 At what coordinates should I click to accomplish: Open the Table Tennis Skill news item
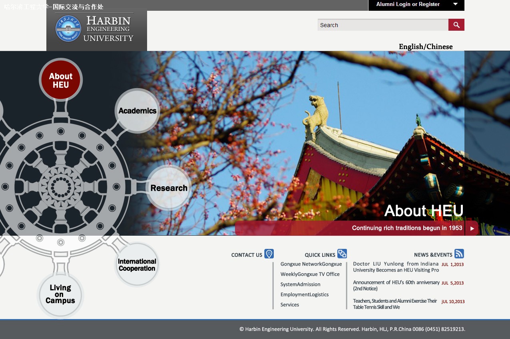[x=395, y=304]
